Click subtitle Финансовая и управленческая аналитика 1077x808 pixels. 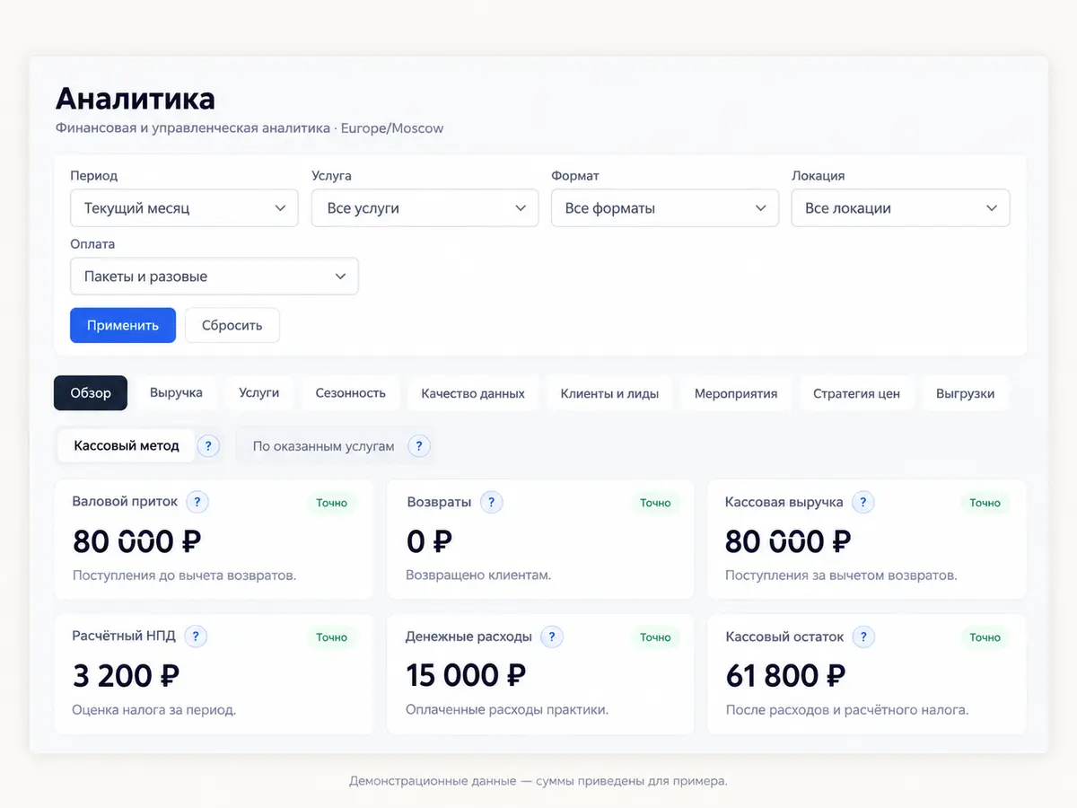coord(193,128)
